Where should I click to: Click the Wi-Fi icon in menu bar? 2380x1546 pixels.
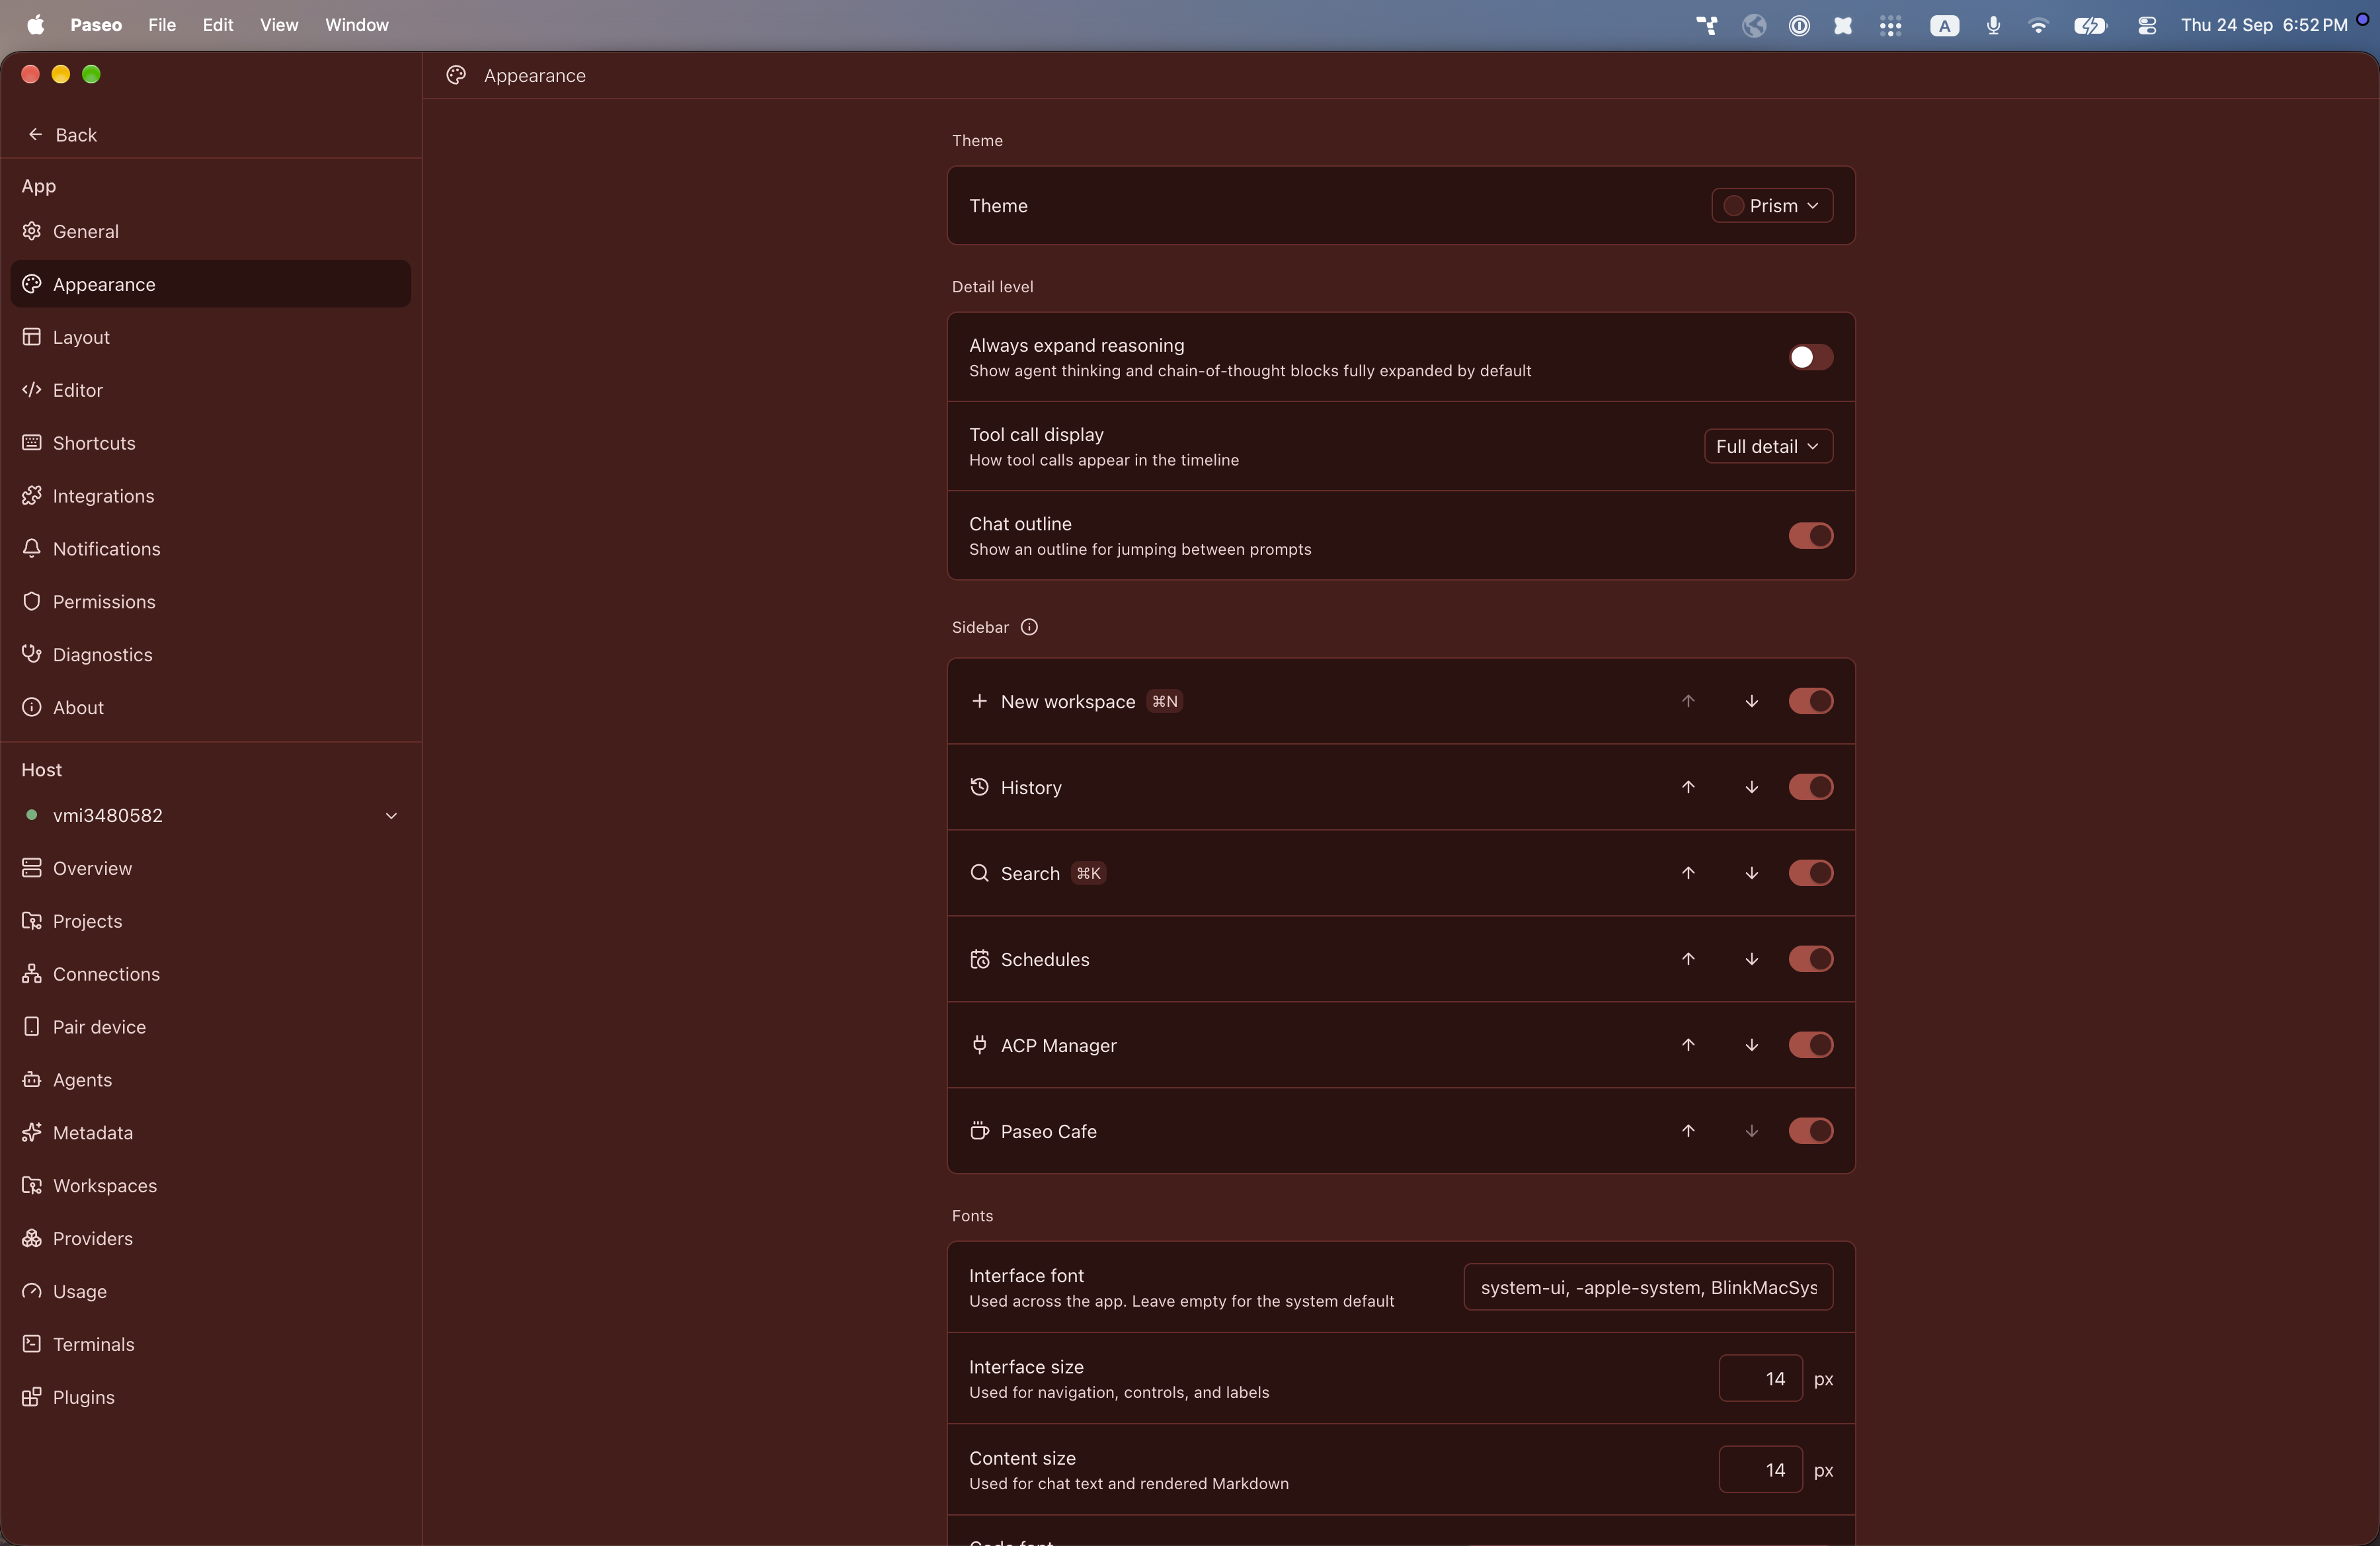[x=2037, y=25]
